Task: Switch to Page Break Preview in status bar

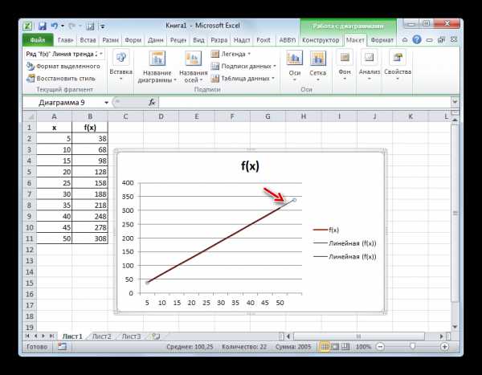Action: pos(345,347)
